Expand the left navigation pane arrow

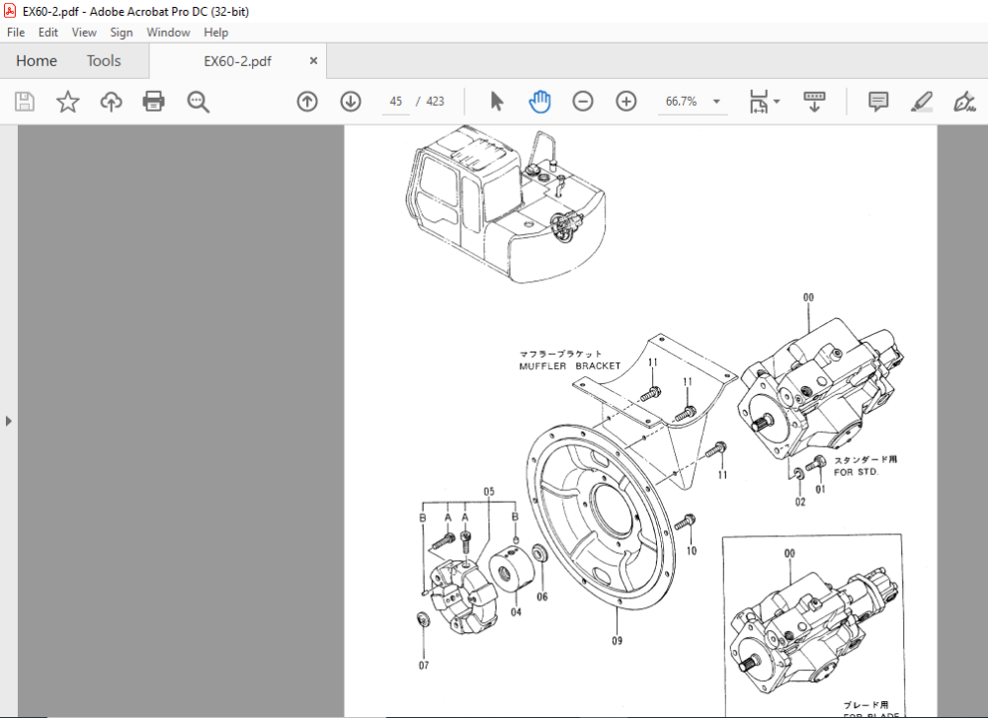pos(8,421)
